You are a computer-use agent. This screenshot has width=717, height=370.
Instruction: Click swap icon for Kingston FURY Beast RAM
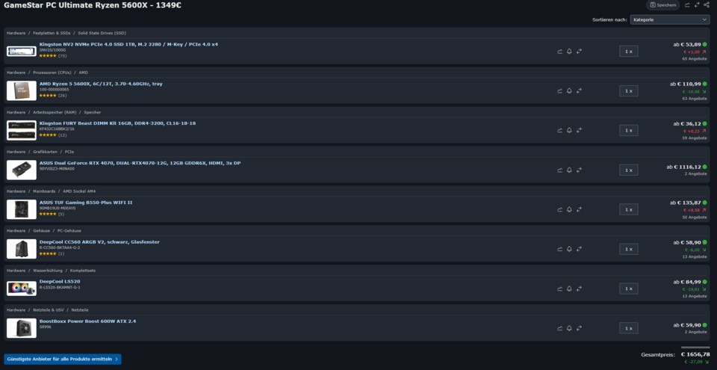click(579, 130)
